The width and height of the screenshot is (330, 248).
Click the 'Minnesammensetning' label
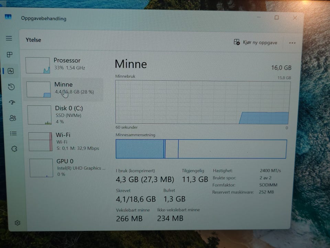[x=135, y=135]
